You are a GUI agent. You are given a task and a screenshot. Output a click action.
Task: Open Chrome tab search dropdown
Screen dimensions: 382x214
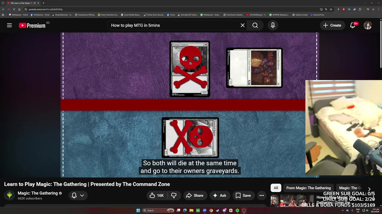click(3, 3)
